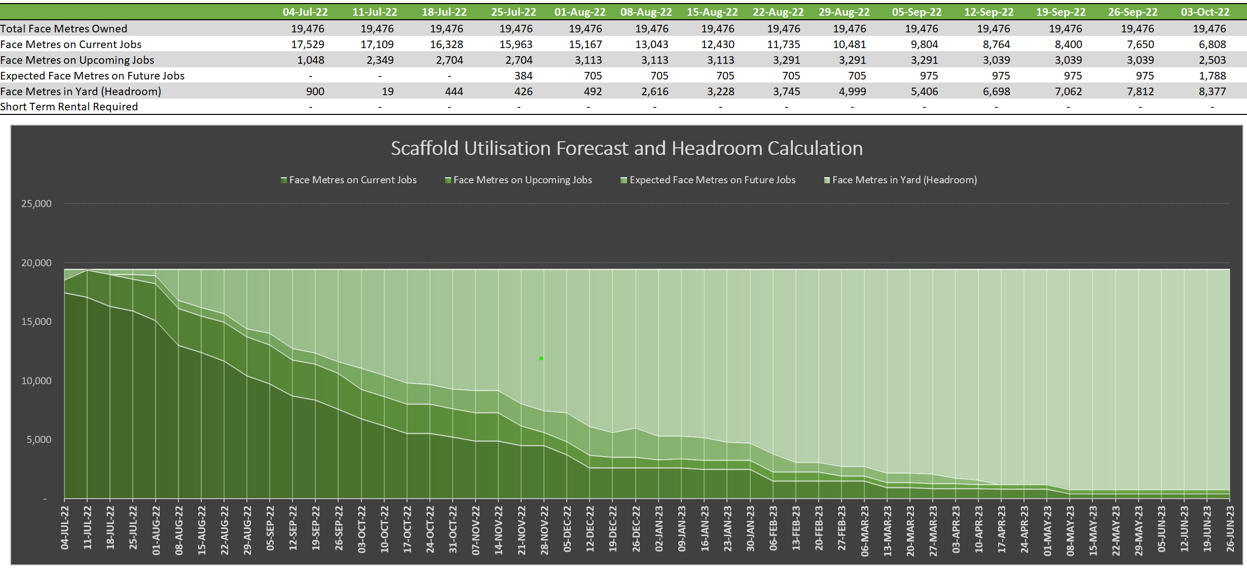Select the 03-Oct-22 column header
1247x571 pixels.
pos(1205,11)
